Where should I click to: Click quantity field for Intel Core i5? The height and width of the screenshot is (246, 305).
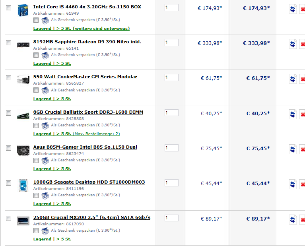point(171,8)
